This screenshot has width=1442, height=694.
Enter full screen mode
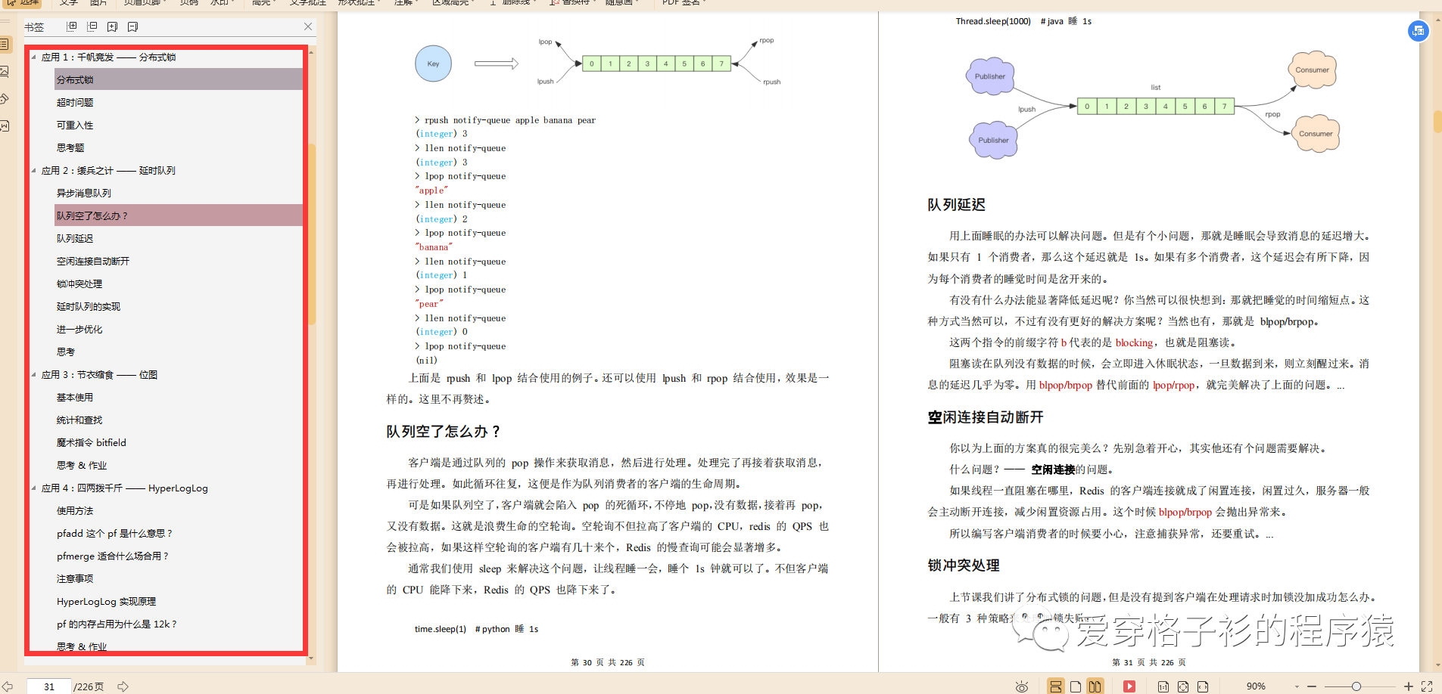click(1427, 686)
